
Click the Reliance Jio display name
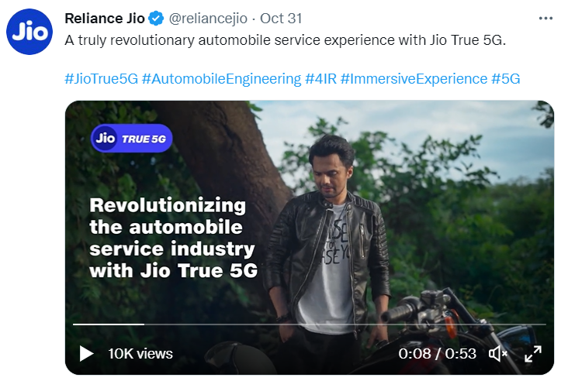click(105, 18)
